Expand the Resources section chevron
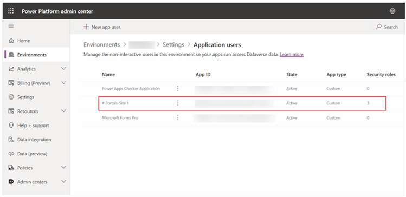This screenshot has width=406, height=197. click(x=64, y=111)
